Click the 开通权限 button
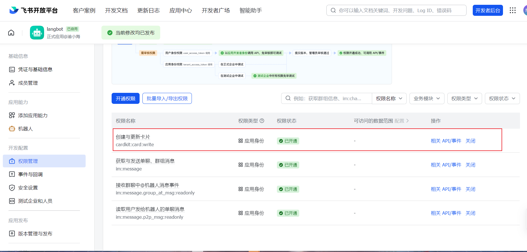The width and height of the screenshot is (527, 252). coord(125,98)
